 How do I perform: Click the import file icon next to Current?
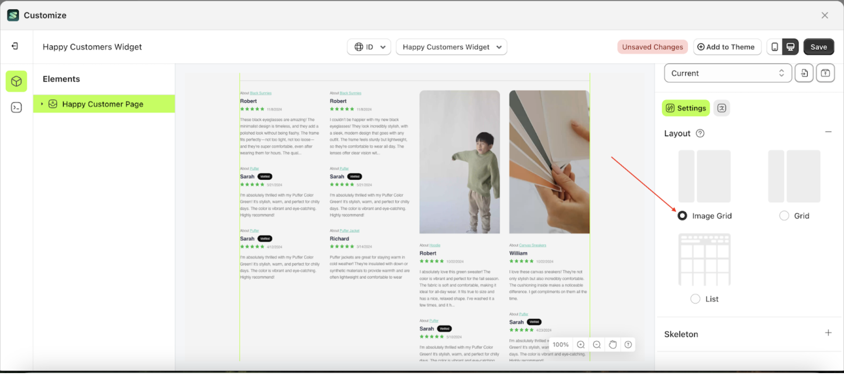(x=804, y=73)
